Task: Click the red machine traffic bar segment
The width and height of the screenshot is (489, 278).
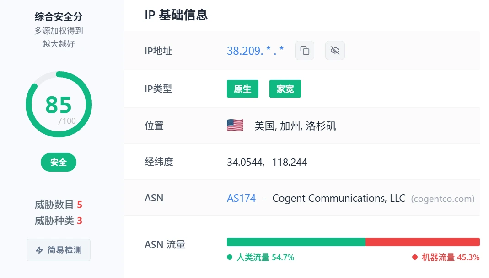Action: 423,242
